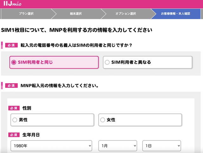Click the 必須 badge next to 生年月日
203x153 pixels.
14,135
